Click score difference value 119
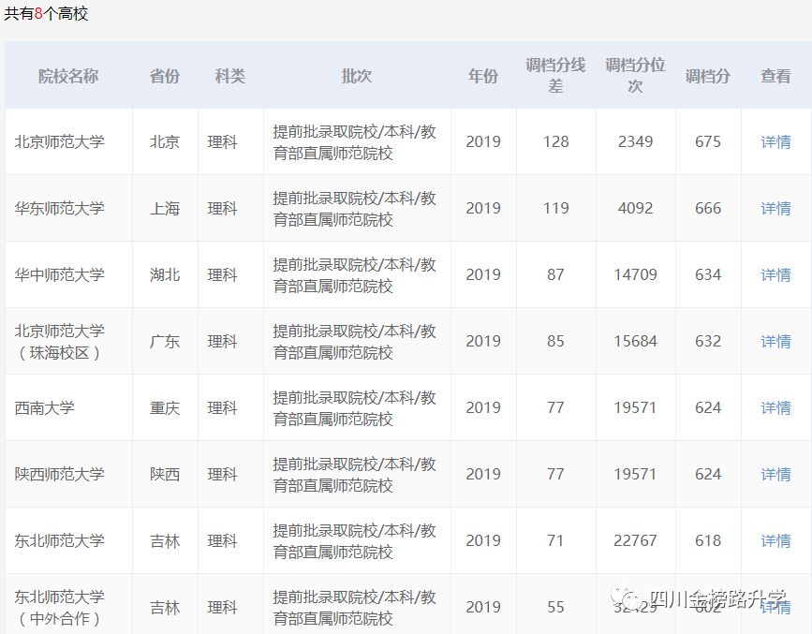 tap(555, 208)
